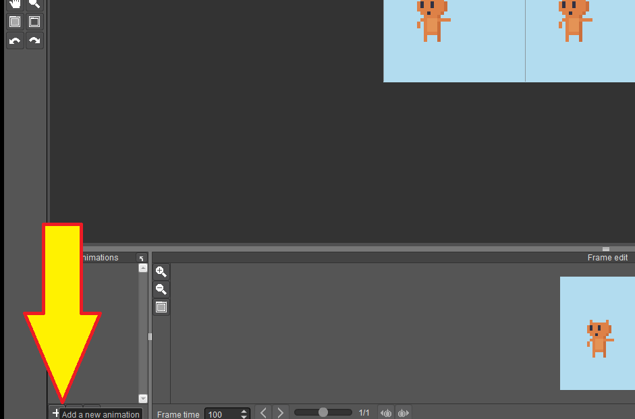Click the Zoom In magnifier in Frame edit
This screenshot has height=419, width=635.
click(x=161, y=271)
